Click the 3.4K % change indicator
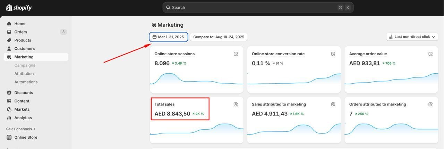The width and height of the screenshot is (444, 149). (179, 64)
